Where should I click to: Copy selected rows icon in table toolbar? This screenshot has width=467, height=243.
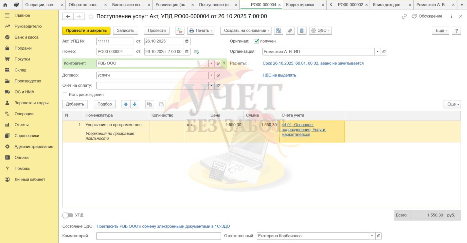(150, 104)
